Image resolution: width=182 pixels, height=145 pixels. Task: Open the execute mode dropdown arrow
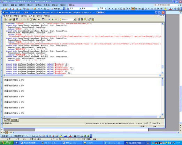coord(46,19)
